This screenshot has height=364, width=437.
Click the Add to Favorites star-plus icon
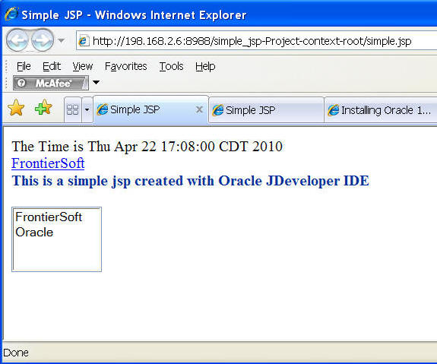point(43,108)
